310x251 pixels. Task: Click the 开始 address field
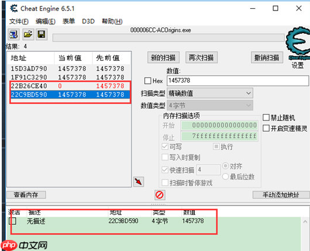pos(219,125)
